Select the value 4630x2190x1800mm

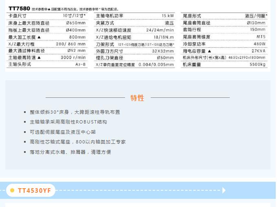pos(247,57)
